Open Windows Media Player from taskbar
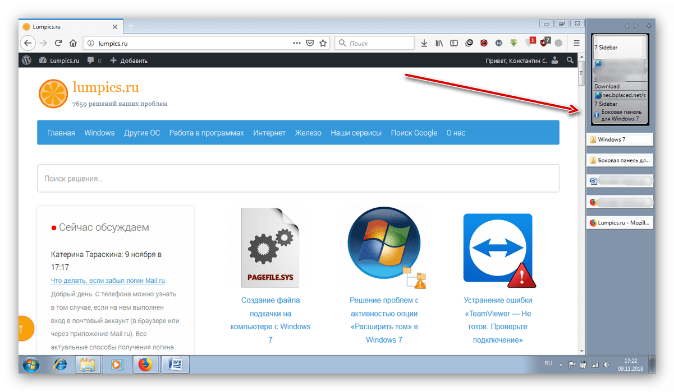Viewport: 674px width, 392px height. click(117, 365)
